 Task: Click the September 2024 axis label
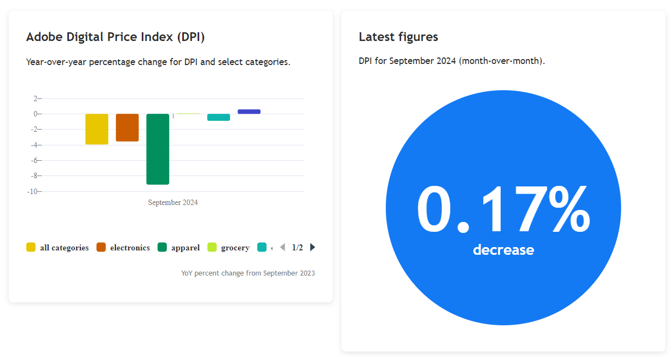pyautogui.click(x=173, y=203)
